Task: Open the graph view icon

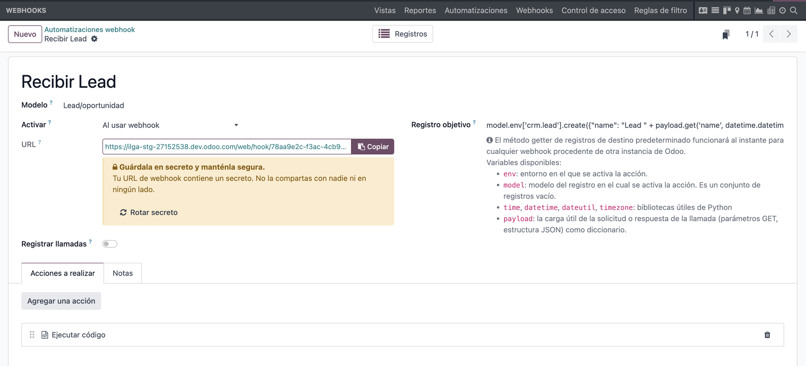Action: point(759,10)
